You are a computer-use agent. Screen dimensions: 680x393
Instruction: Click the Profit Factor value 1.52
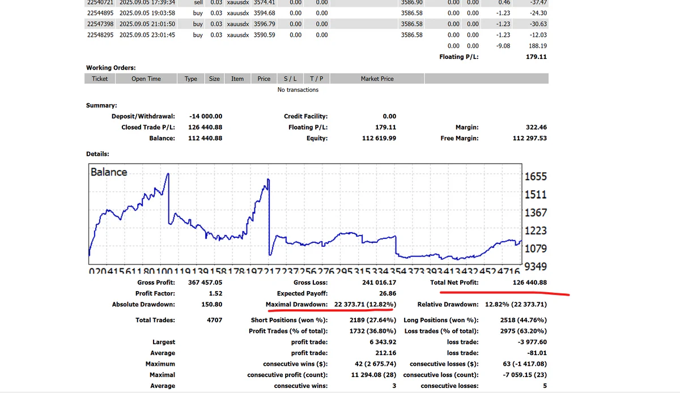point(215,293)
